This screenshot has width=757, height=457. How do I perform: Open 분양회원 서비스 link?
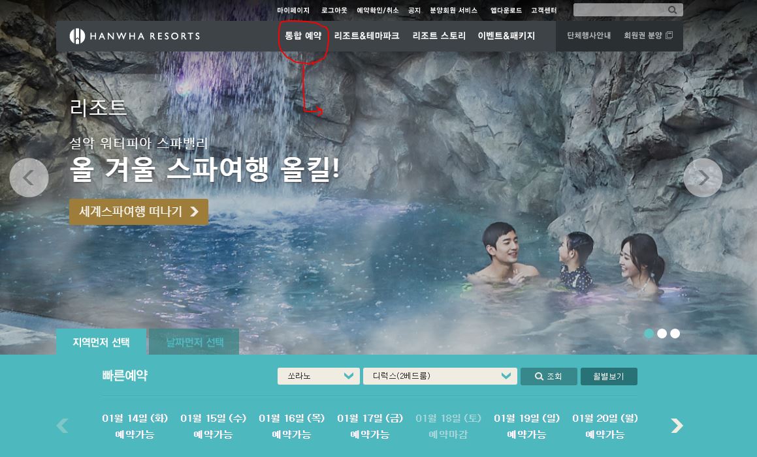click(453, 10)
